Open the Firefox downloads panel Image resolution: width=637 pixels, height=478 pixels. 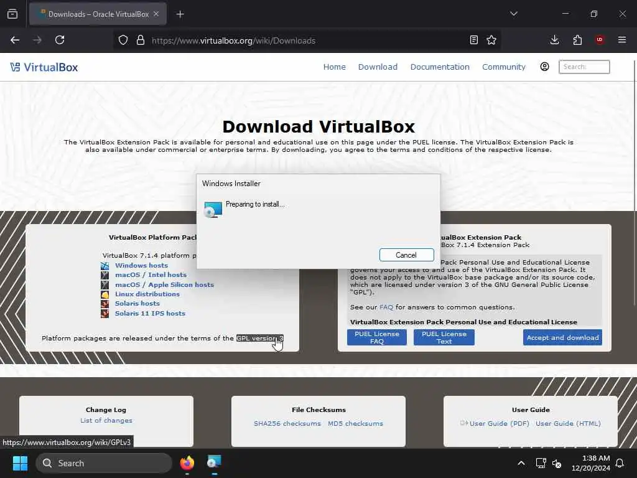click(x=554, y=40)
